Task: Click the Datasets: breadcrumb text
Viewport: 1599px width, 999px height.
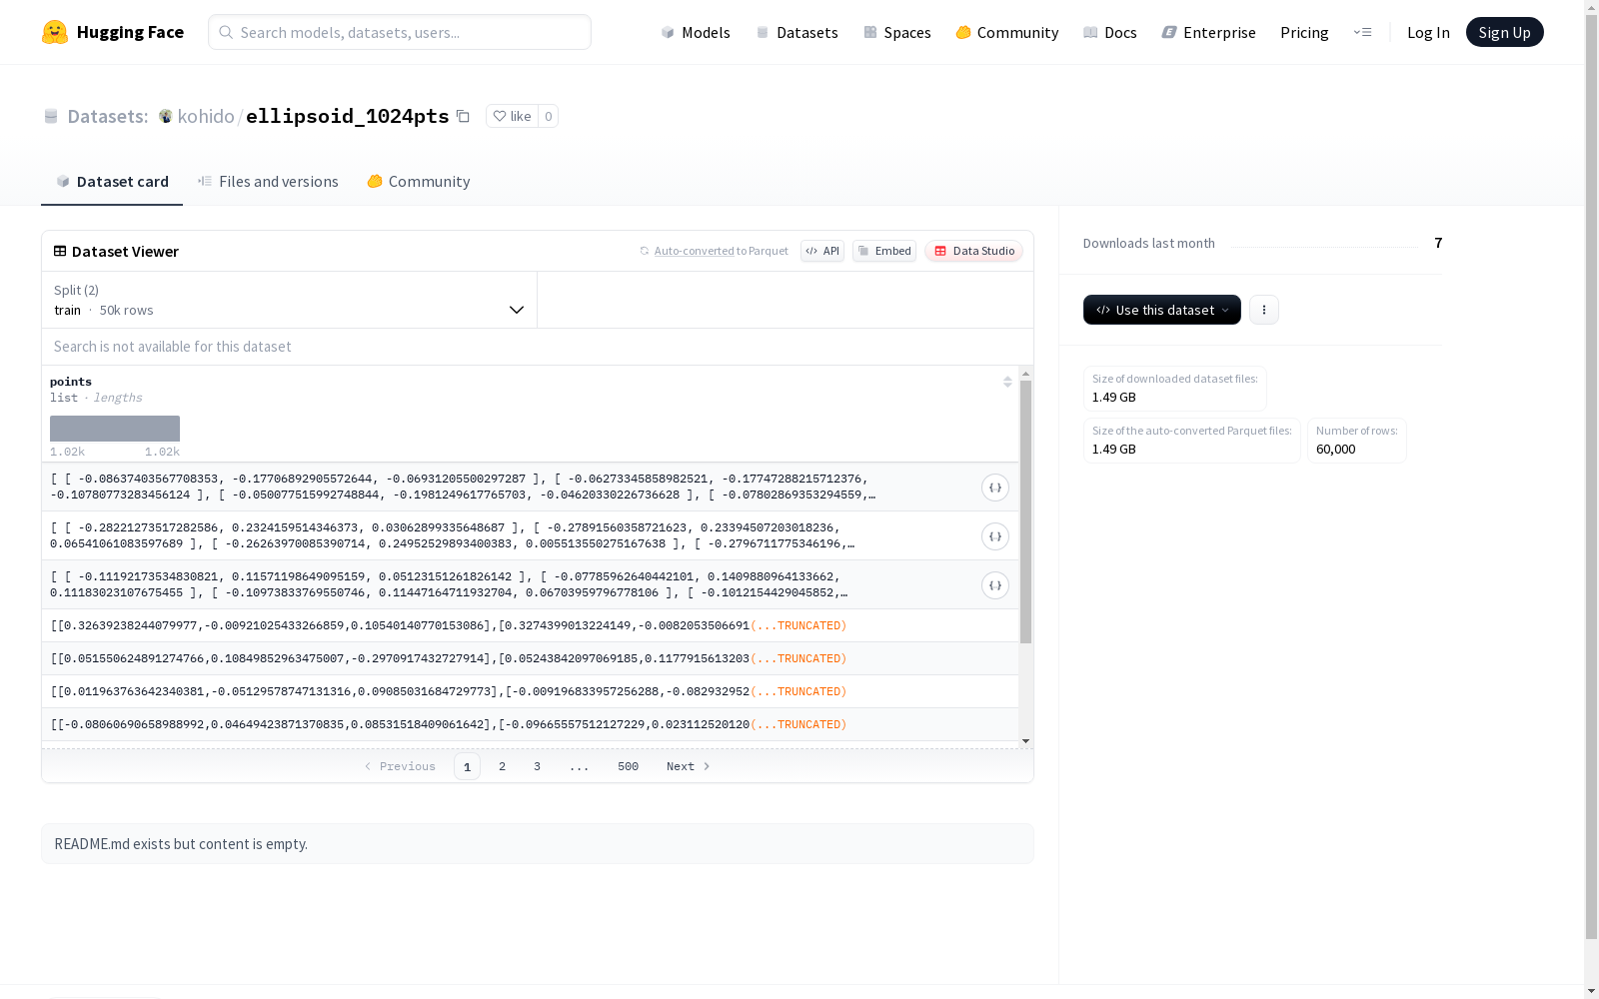Action: [x=107, y=116]
